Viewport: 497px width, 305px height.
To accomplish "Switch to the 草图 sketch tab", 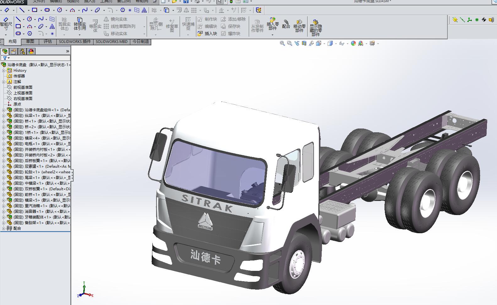I will [x=30, y=42].
